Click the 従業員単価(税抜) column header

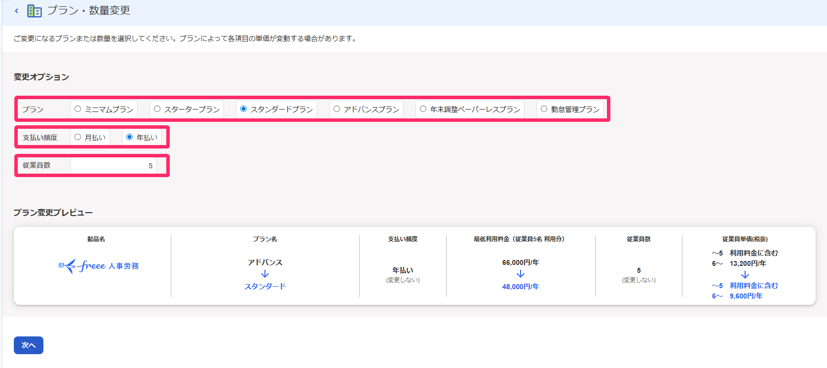coord(745,239)
